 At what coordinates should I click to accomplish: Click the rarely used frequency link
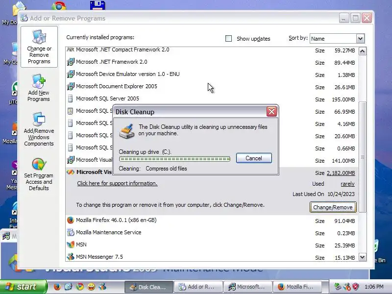[347, 184]
